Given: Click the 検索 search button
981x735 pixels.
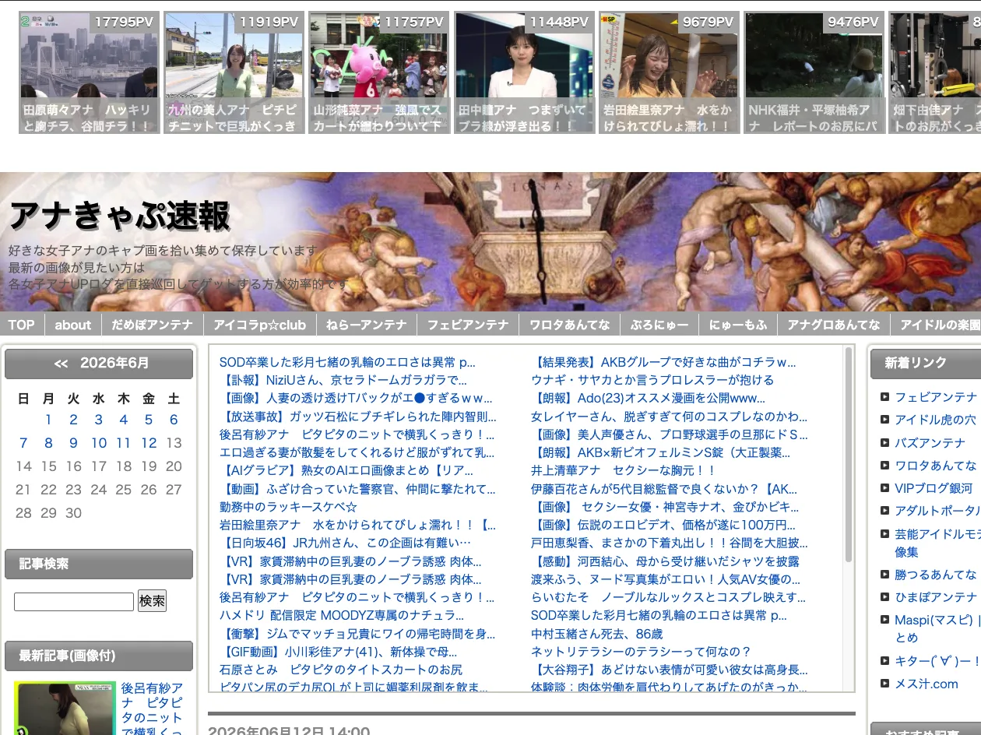Looking at the screenshot, I should pyautogui.click(x=152, y=601).
